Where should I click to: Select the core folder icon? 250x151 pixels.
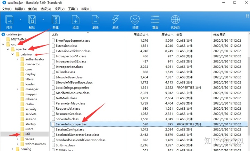point(22,69)
